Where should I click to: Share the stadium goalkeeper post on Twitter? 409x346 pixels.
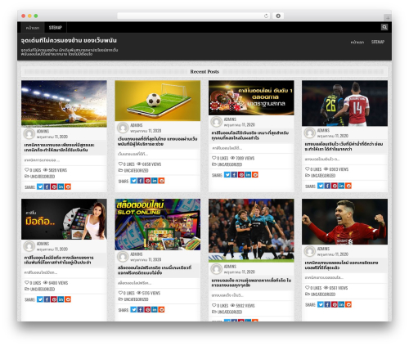point(40,186)
